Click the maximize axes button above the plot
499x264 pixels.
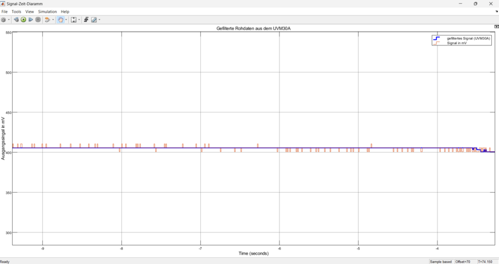coord(496,27)
